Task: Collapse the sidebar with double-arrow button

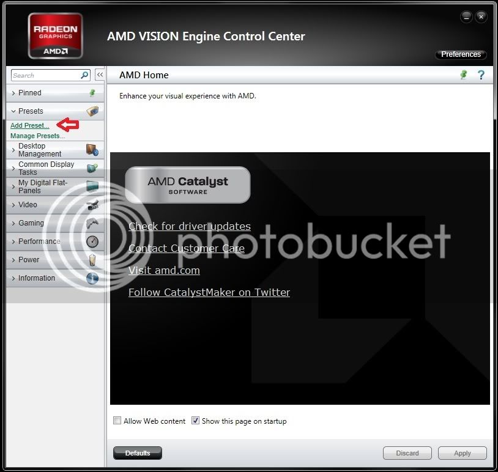Action: coord(100,75)
